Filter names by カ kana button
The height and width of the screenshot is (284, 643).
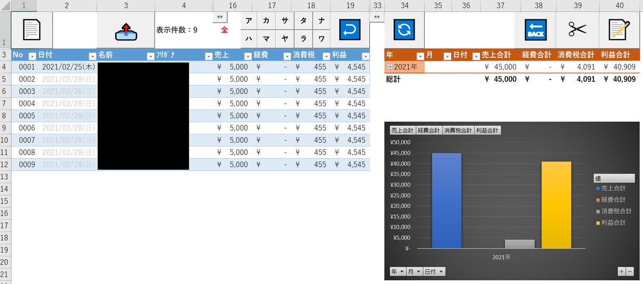[x=266, y=21]
